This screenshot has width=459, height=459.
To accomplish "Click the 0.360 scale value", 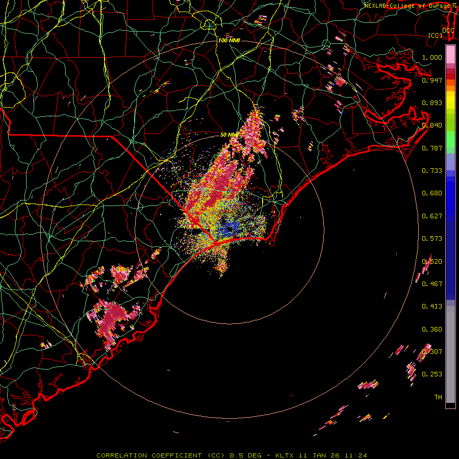I will coord(432,329).
